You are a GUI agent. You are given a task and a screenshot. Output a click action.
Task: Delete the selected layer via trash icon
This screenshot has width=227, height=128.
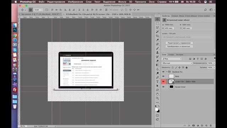(x=211, y=126)
